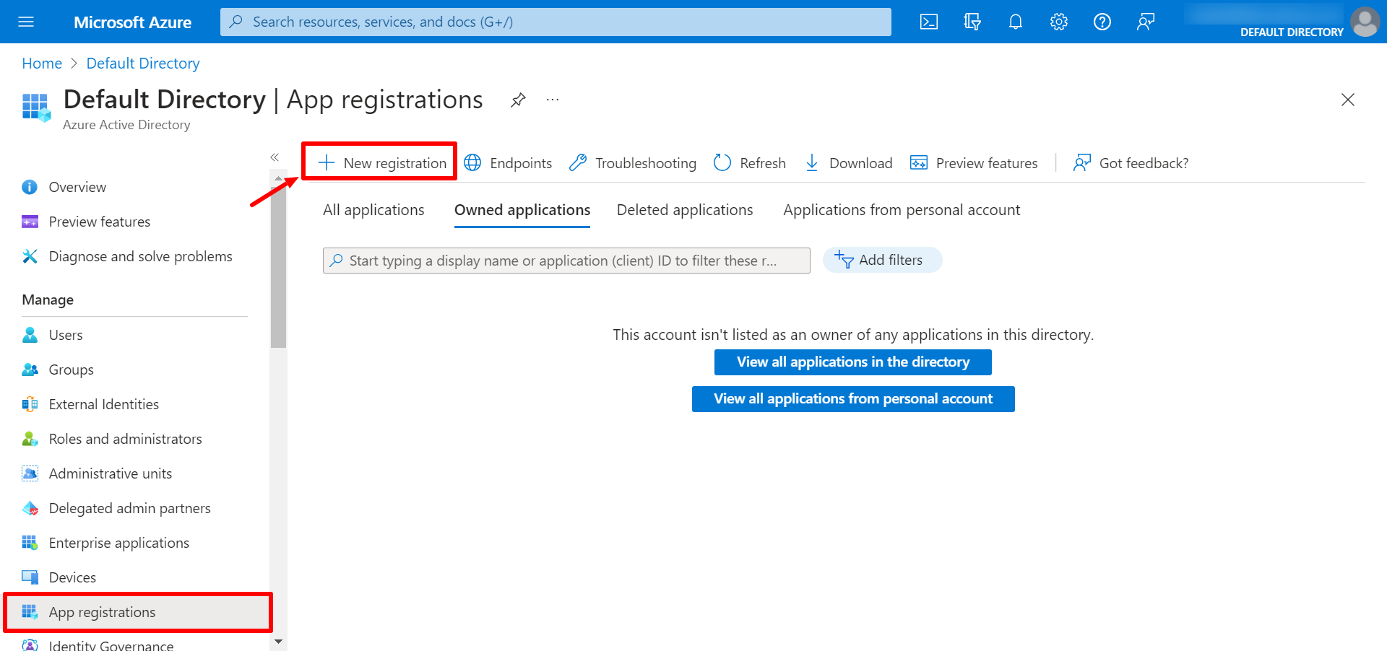This screenshot has height=651, width=1387.
Task: Click the Azure Active Directory blade icon
Action: [36, 108]
